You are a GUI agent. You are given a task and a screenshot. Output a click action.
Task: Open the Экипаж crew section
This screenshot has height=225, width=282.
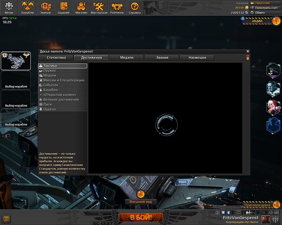coord(46,8)
